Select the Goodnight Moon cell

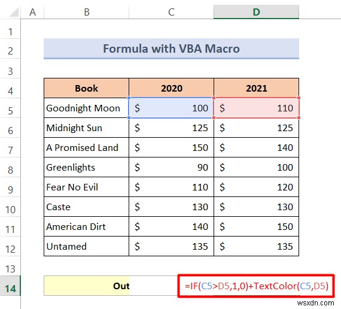(x=86, y=108)
